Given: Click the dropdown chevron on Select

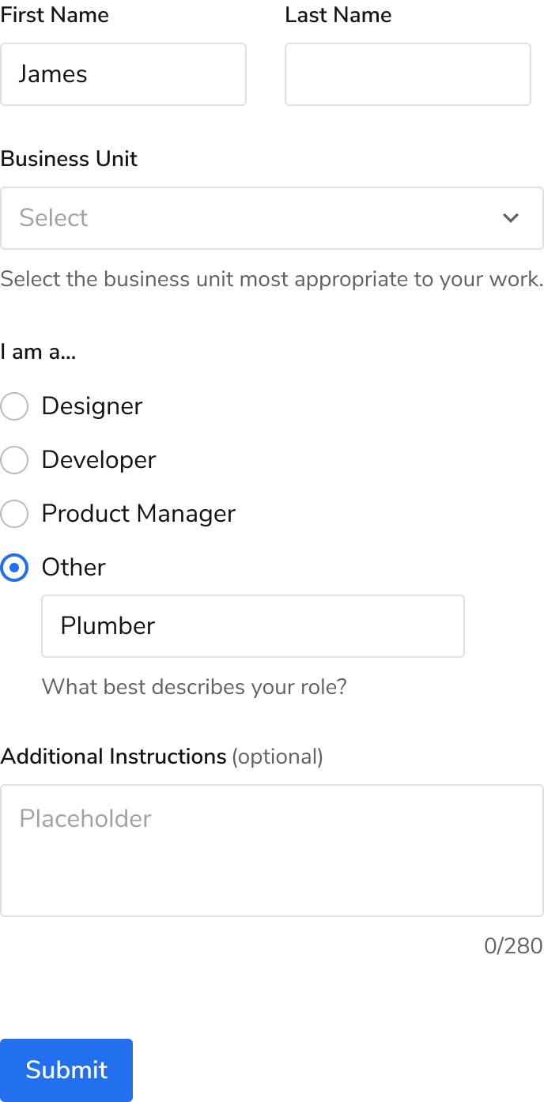Looking at the screenshot, I should click(511, 218).
